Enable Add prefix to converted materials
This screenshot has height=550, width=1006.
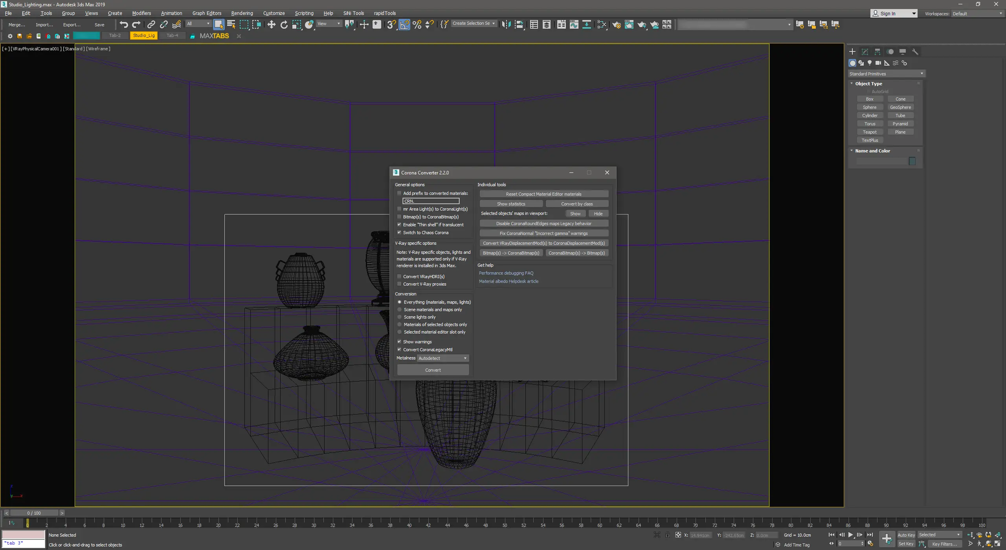tap(399, 193)
